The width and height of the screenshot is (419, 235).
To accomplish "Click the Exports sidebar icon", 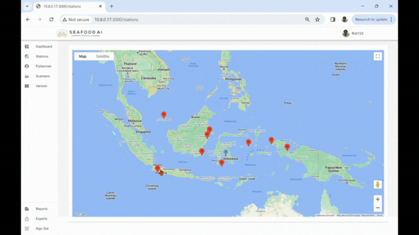I will pos(27,219).
